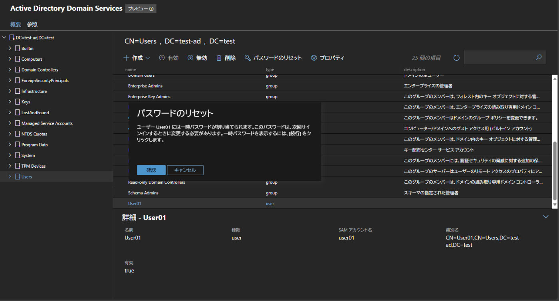The image size is (559, 301).
Task: Click キャンセル in password reset dialog
Action: (x=185, y=170)
